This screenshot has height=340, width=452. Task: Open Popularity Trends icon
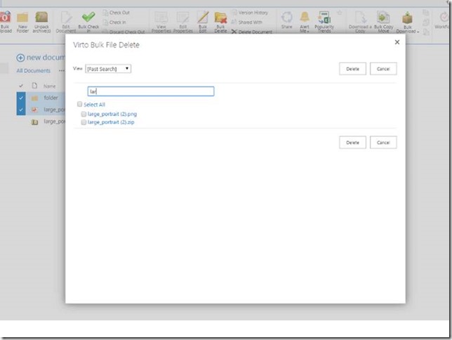(325, 18)
